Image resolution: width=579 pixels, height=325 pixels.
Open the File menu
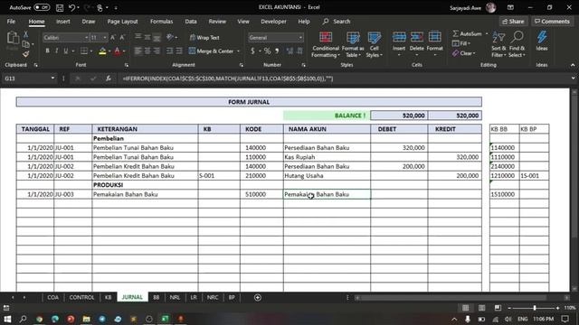tap(11, 22)
